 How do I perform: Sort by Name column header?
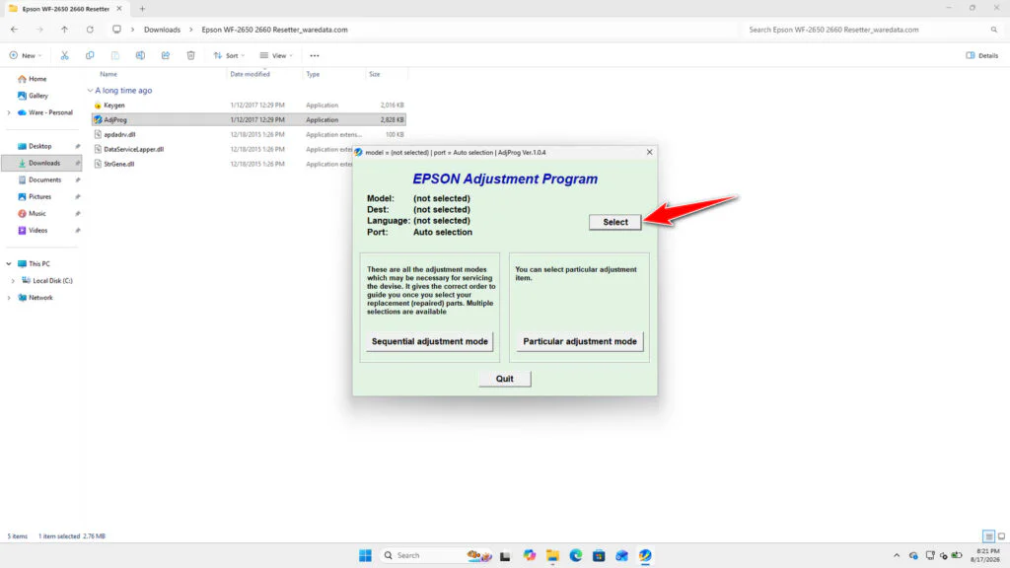[x=108, y=74]
